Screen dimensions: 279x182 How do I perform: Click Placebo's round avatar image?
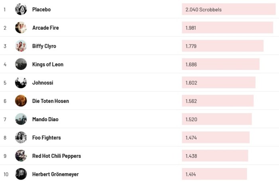(x=21, y=9)
